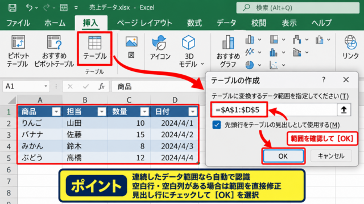Open the ヘルプ tab
The height and width of the screenshot is (204, 364).
click(321, 23)
